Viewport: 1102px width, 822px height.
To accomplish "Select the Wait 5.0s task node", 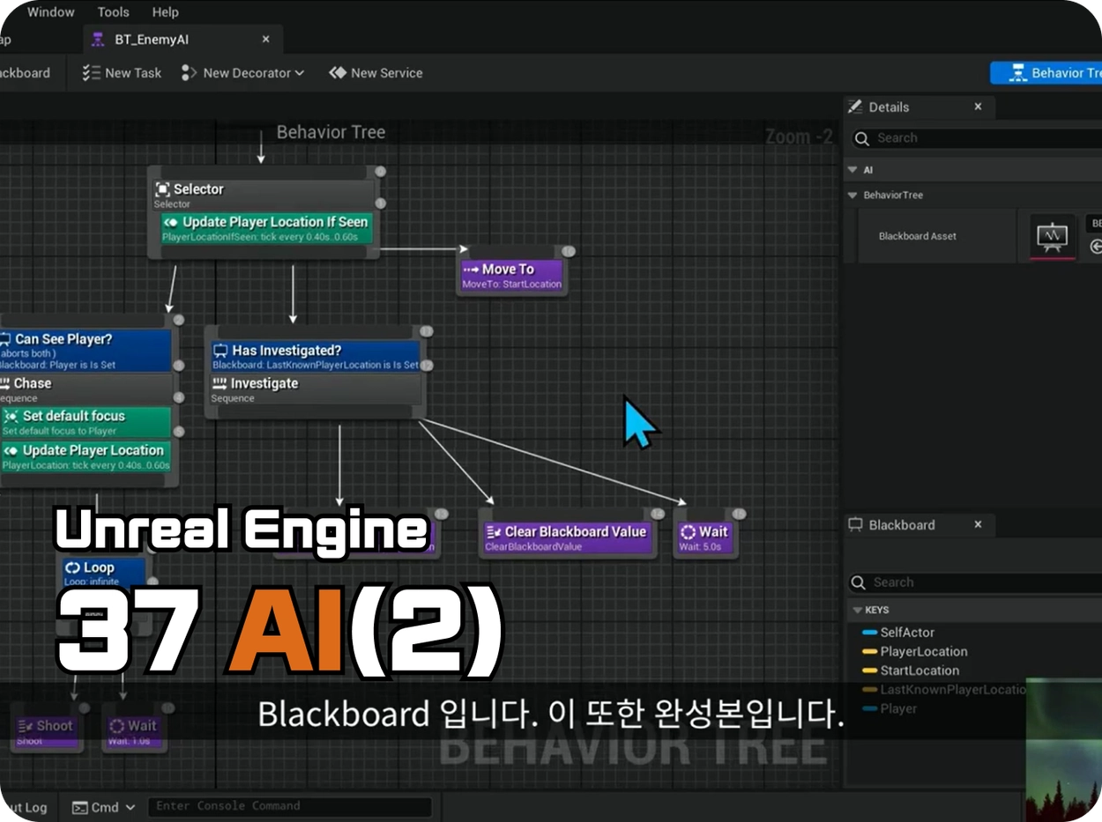I will tap(704, 537).
